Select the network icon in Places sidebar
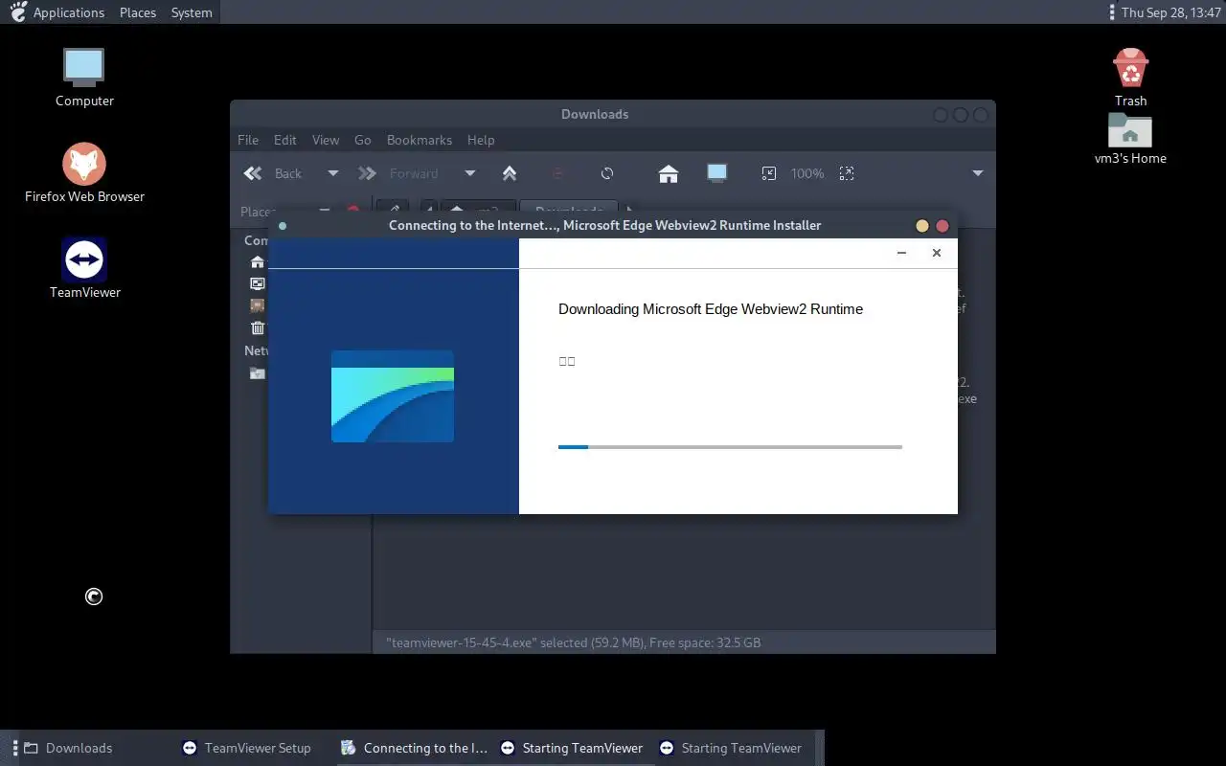The image size is (1226, 766). click(x=257, y=372)
